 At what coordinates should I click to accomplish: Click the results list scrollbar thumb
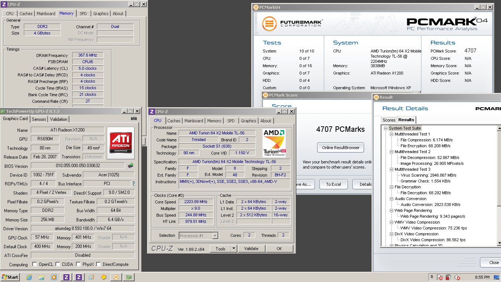[499, 169]
